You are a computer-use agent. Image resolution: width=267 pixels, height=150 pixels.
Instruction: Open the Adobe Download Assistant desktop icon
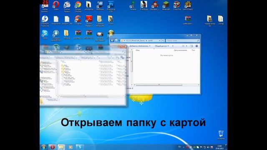(45, 7)
